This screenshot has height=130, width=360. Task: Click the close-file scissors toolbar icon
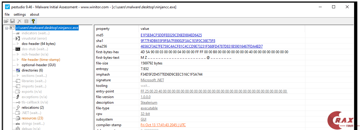click(20, 21)
